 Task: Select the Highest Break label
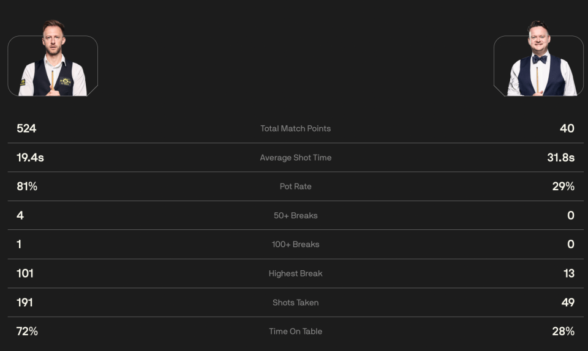pos(295,273)
